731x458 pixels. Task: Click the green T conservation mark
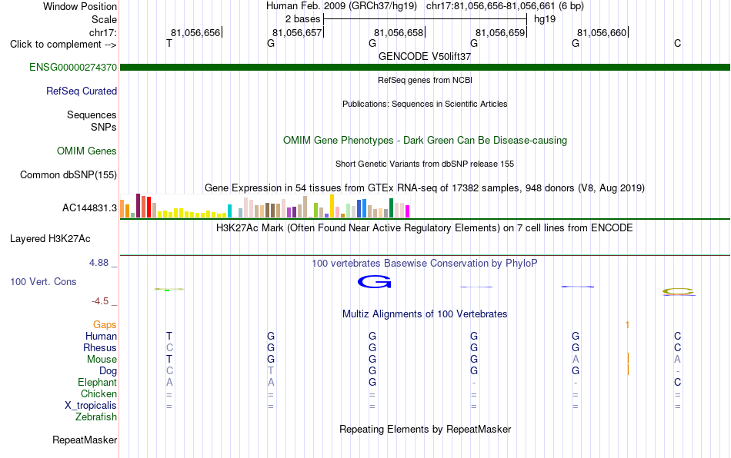tap(169, 290)
